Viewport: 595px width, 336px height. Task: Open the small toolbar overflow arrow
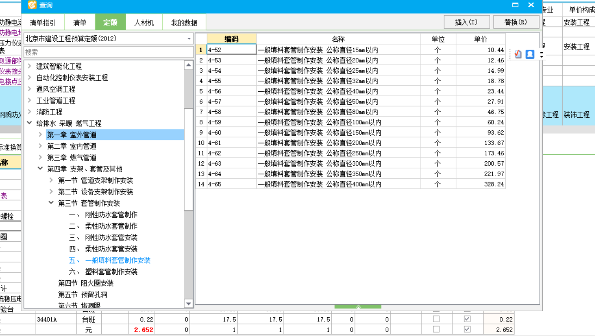(541, 54)
